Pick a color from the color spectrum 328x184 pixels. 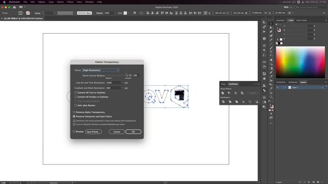tap(300, 62)
